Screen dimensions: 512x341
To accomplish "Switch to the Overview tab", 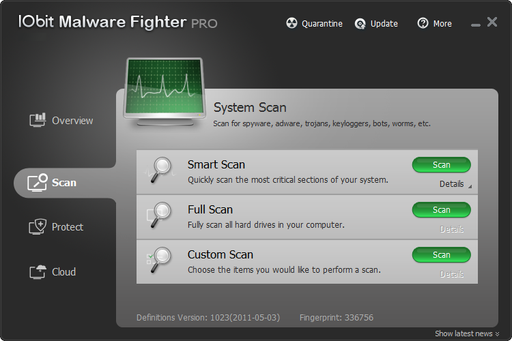I will tap(72, 121).
